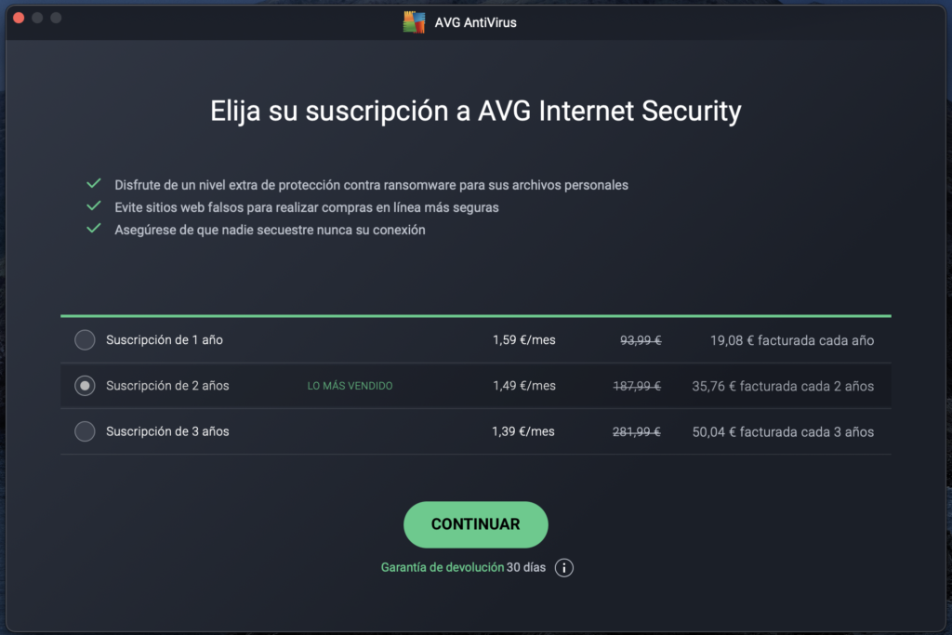Select the 1 año subscription radio button
Image resolution: width=952 pixels, height=635 pixels.
click(x=85, y=340)
